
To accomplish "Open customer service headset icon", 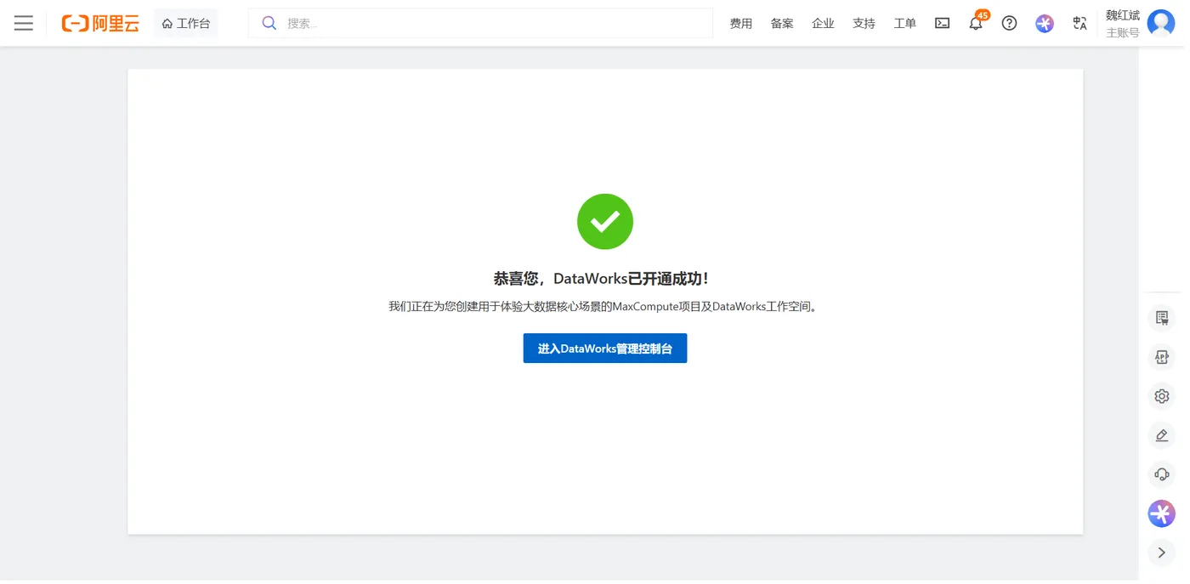I will click(x=1162, y=474).
